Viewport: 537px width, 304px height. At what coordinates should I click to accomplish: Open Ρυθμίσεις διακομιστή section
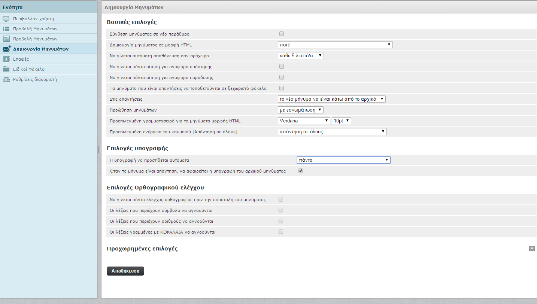(x=49, y=79)
